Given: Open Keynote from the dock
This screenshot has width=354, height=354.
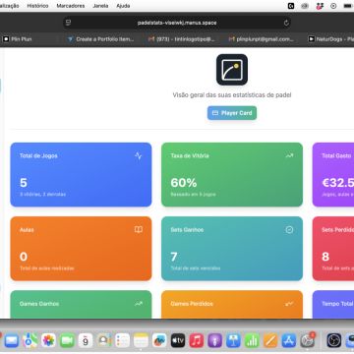Looking at the screenshot, I should pos(233,341).
